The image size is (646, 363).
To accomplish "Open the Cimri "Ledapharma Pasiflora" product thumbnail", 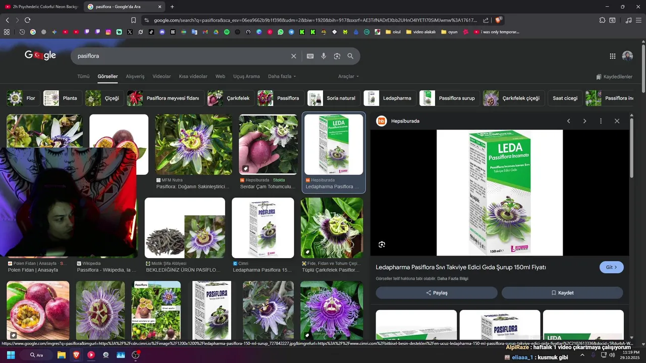I will [263, 228].
